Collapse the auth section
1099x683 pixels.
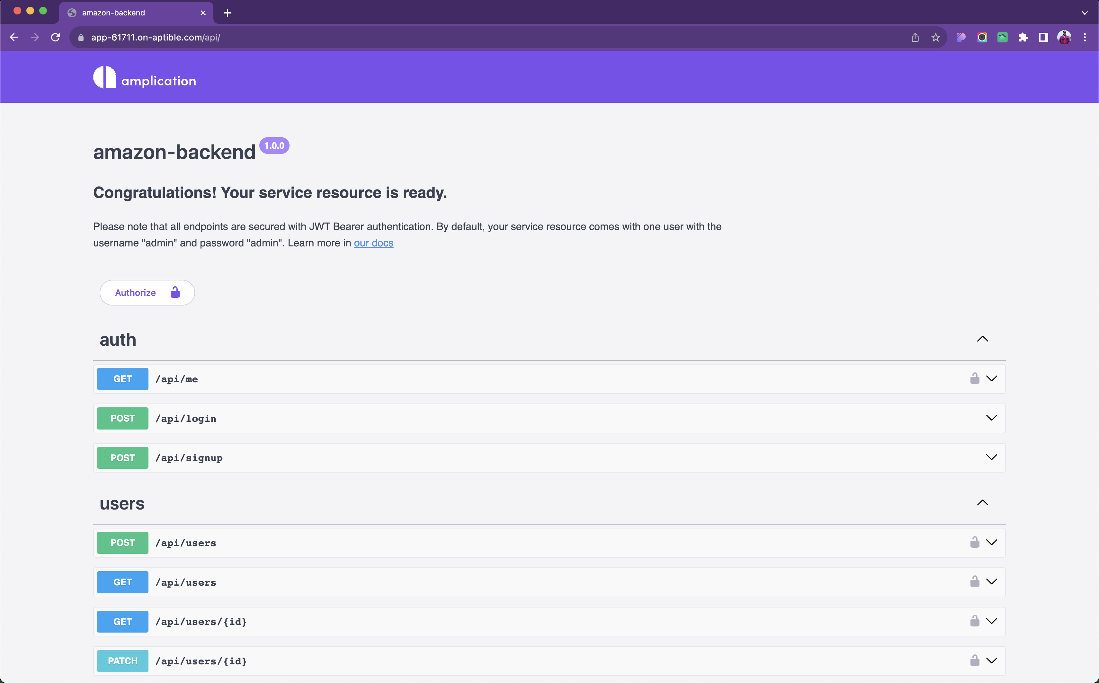(x=982, y=339)
